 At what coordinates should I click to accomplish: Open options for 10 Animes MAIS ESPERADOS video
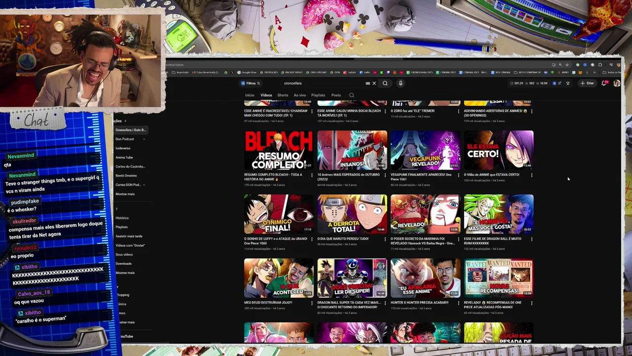coord(385,175)
